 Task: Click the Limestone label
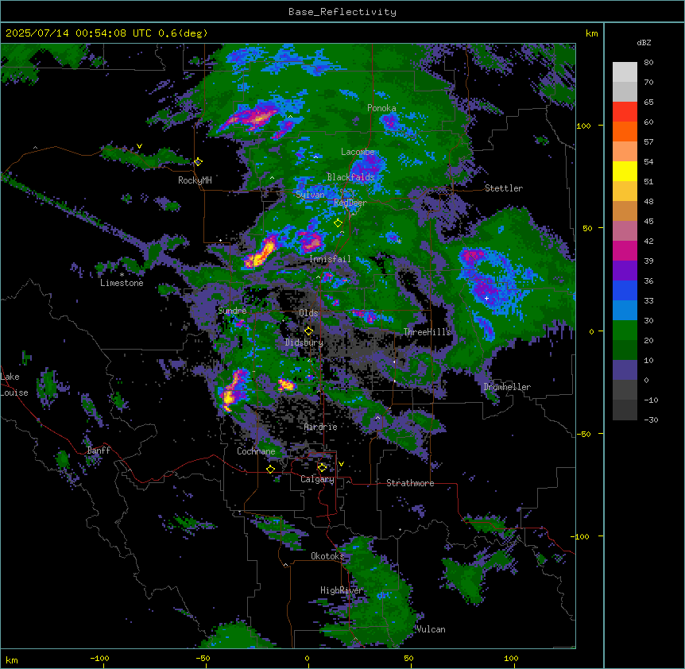pyautogui.click(x=122, y=283)
